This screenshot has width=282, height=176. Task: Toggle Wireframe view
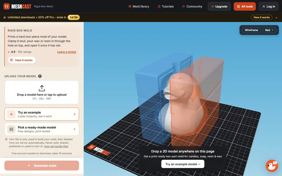(251, 30)
